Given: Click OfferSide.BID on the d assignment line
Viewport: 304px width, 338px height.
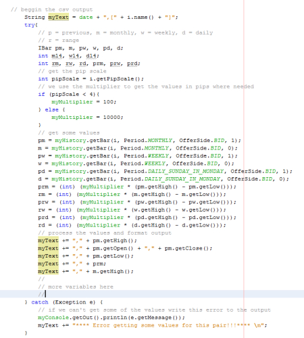Looking at the screenshot, I should (250, 179).
